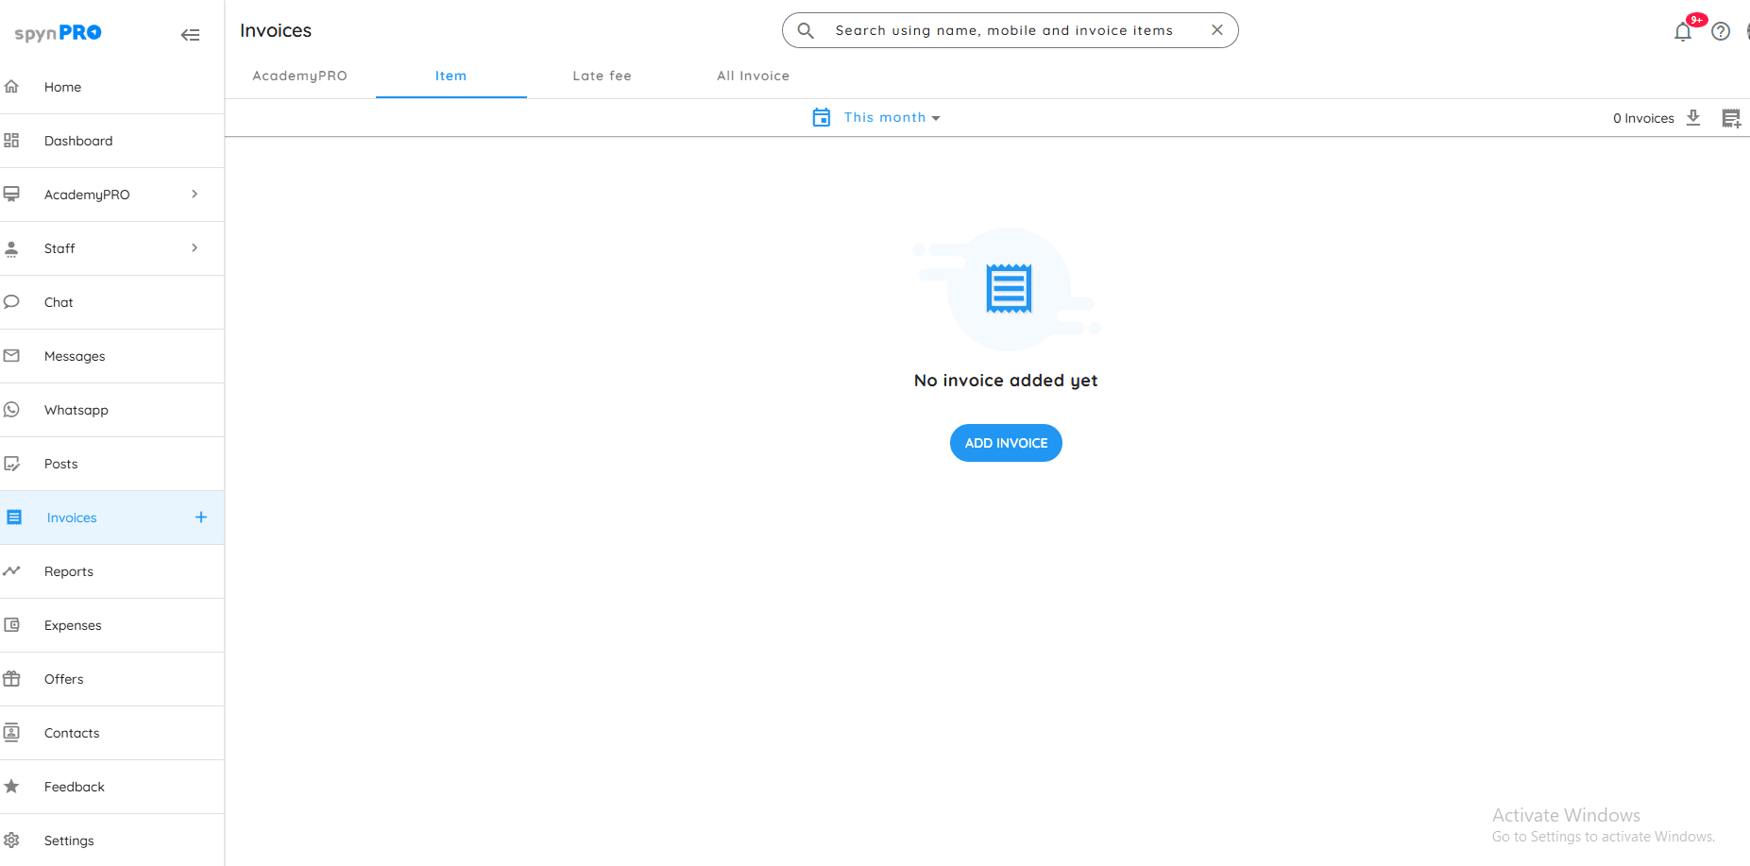The width and height of the screenshot is (1750, 866).
Task: Select the AcademyPRO invoices tab
Action: pos(299,76)
